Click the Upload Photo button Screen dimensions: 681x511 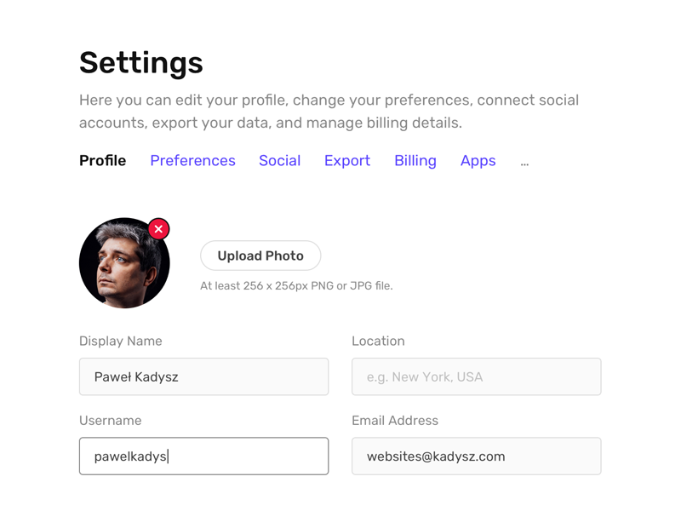tap(260, 255)
